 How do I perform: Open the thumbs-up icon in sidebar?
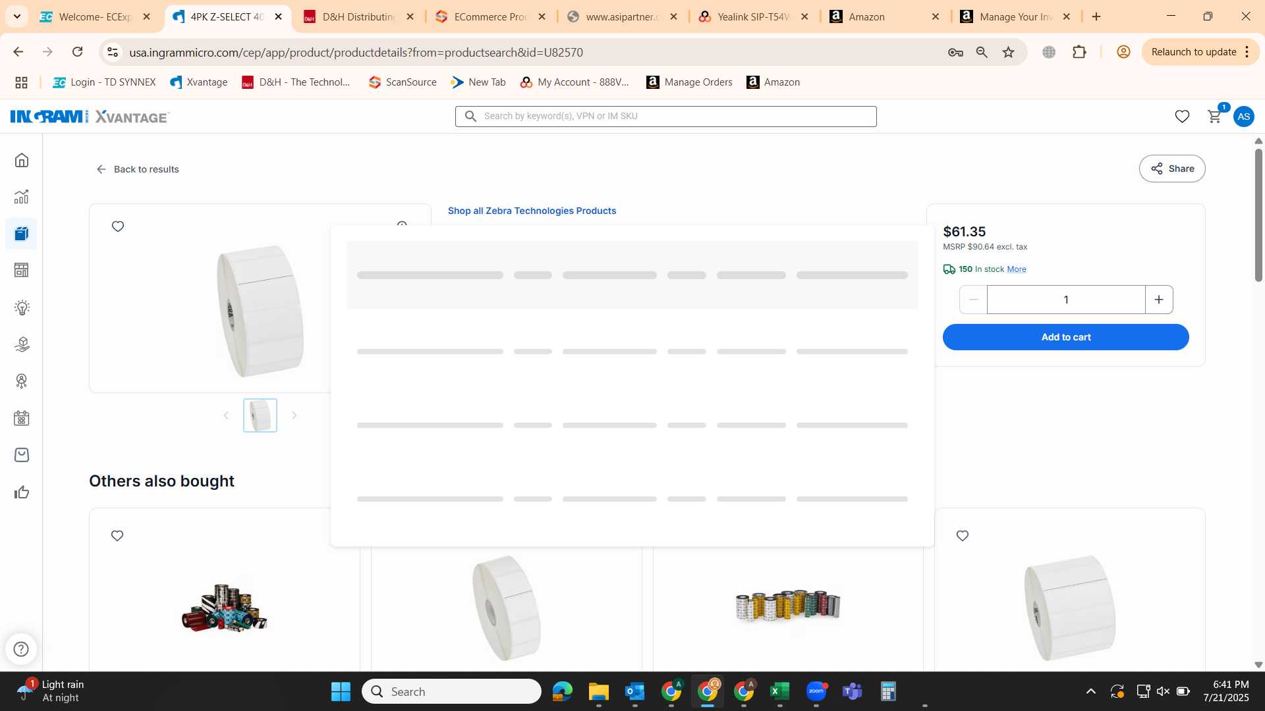click(22, 492)
